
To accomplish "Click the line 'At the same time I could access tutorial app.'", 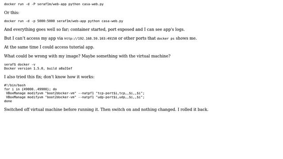I will 49,47.
